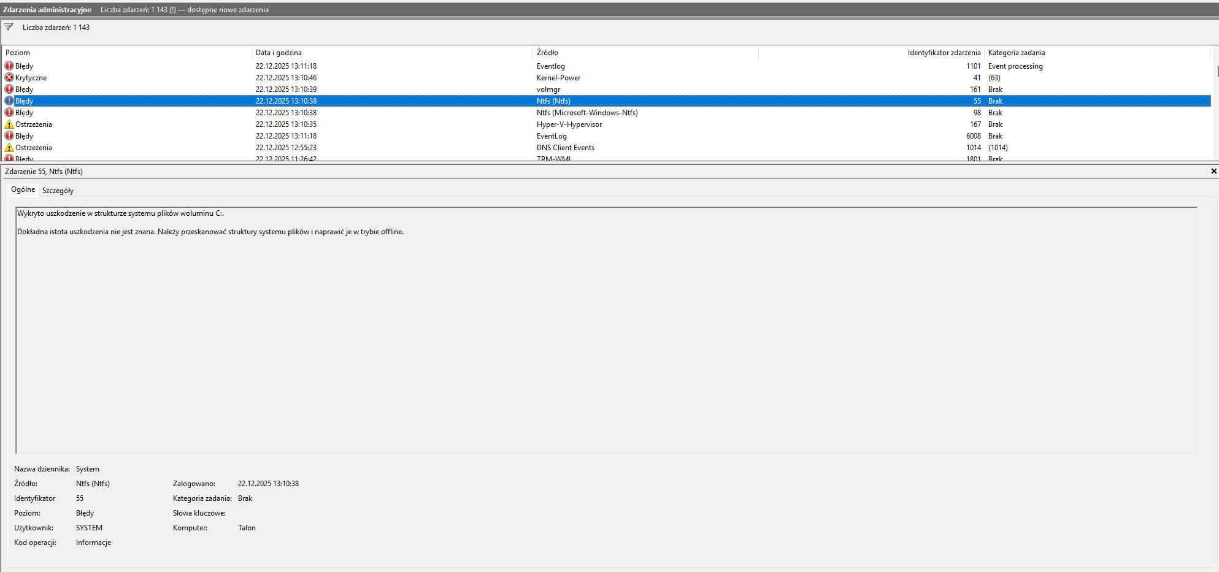Select the Hyper-V-Hypervisor source cell

click(569, 124)
